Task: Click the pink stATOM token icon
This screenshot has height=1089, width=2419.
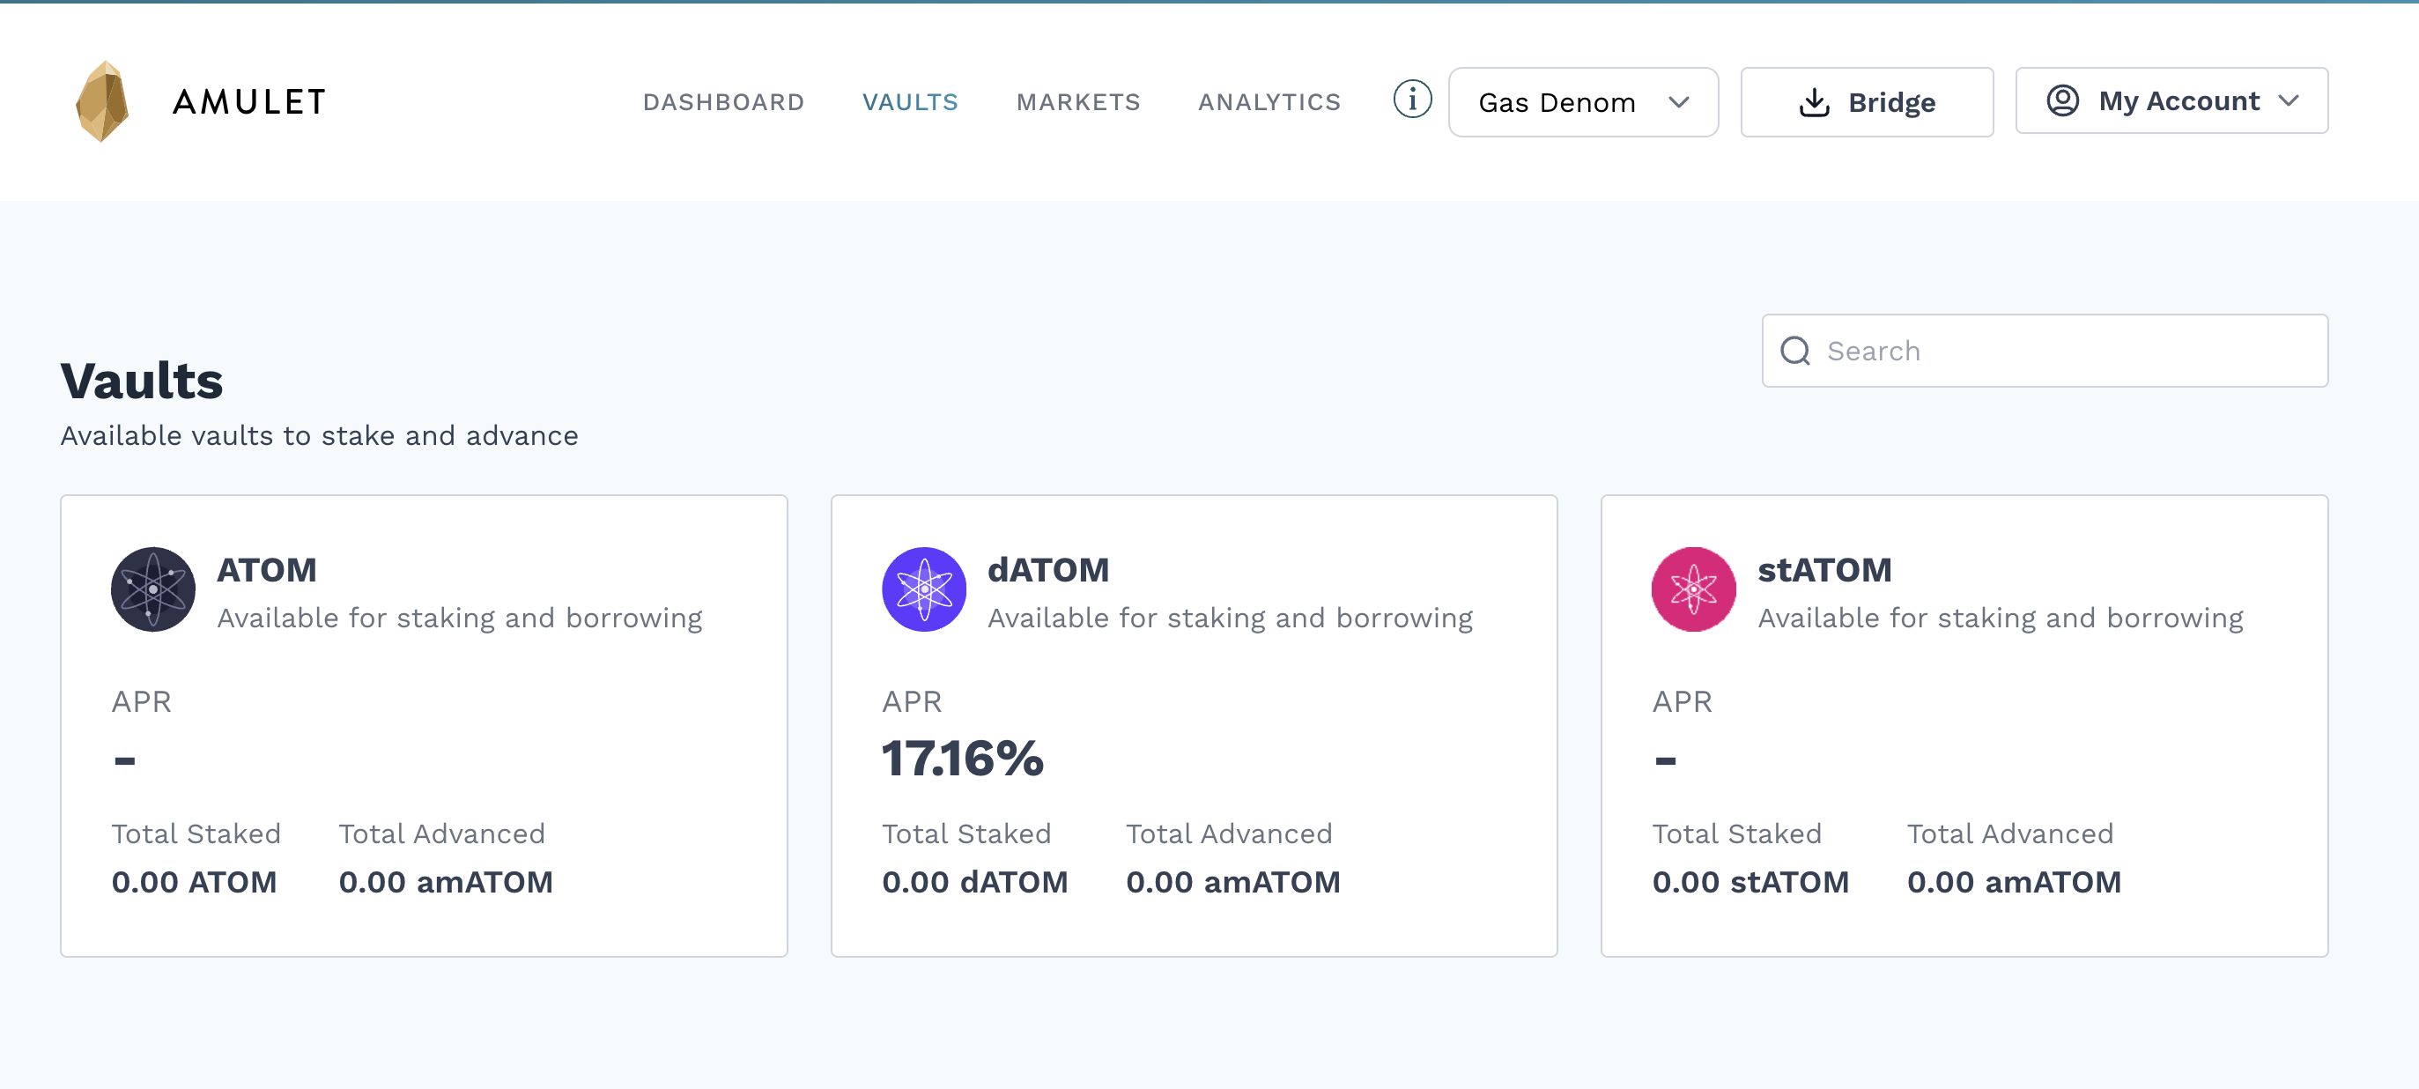Action: [x=1693, y=589]
